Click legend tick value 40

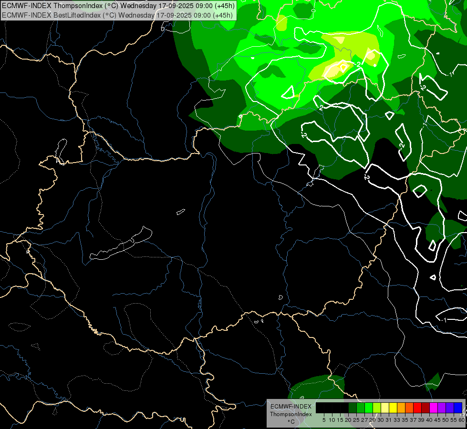click(429, 420)
